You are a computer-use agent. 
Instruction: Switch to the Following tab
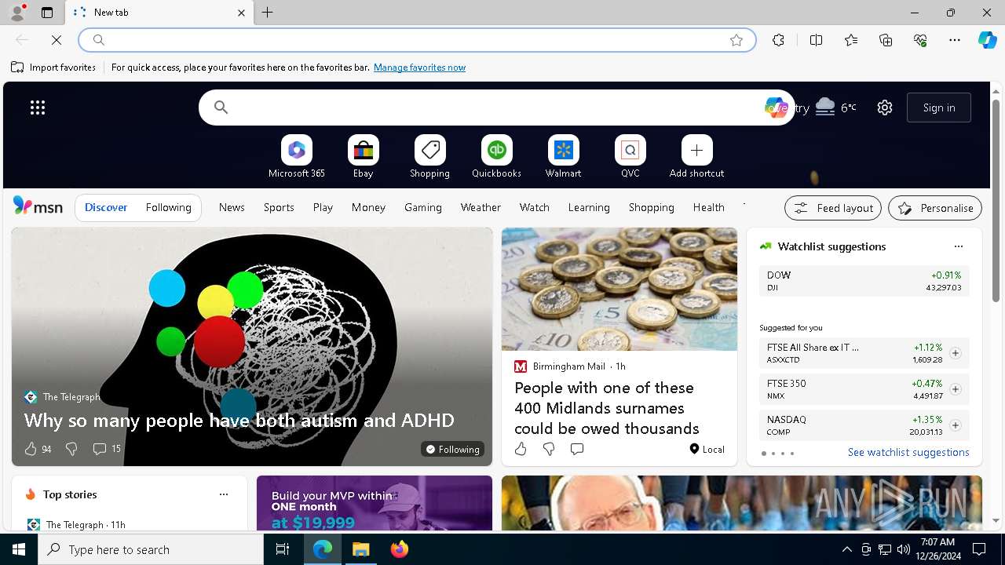point(169,207)
